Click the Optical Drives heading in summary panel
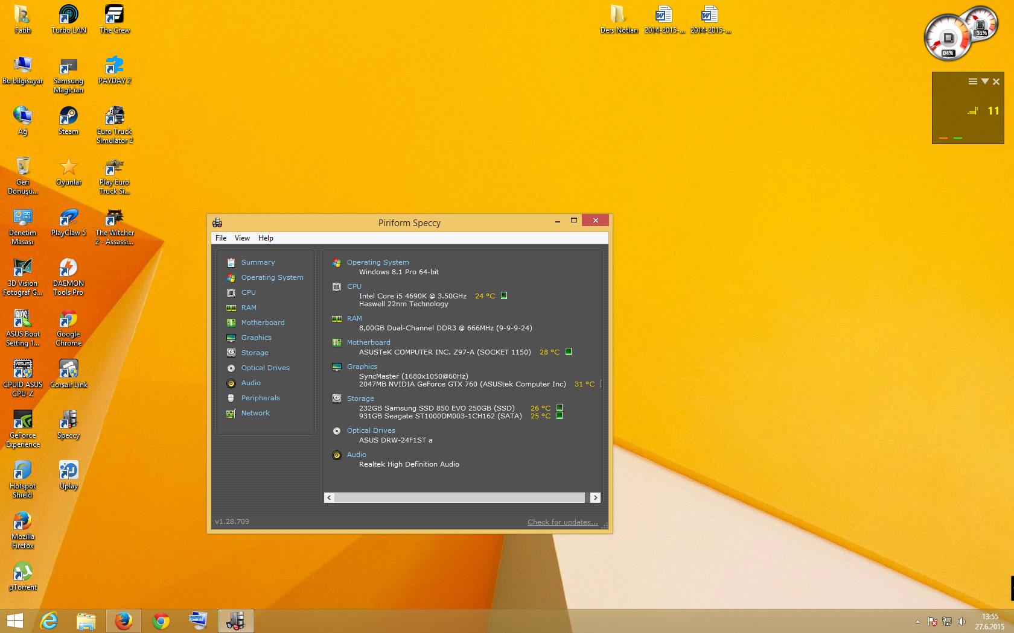The width and height of the screenshot is (1014, 633). (x=371, y=430)
